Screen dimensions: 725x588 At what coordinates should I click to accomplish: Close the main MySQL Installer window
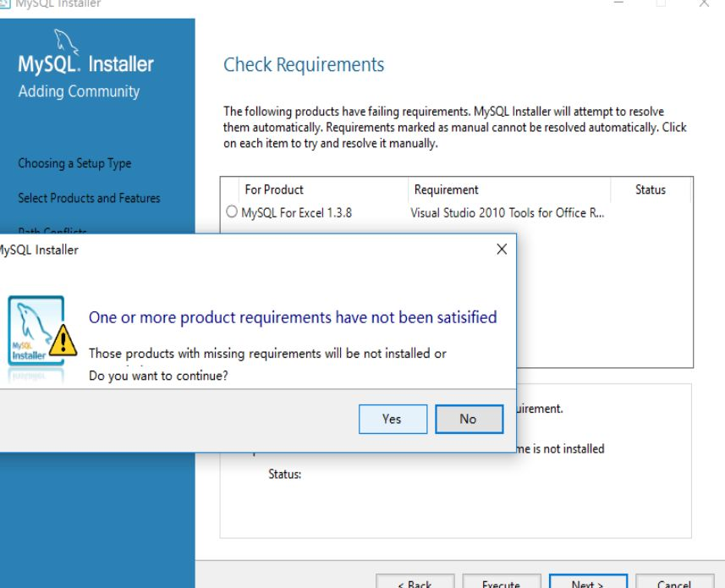coord(704,3)
